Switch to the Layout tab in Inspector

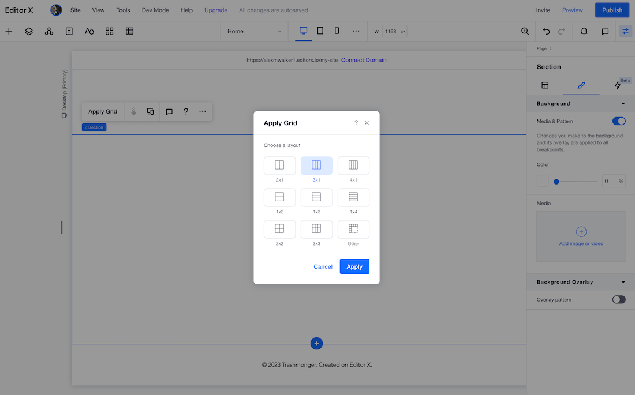545,85
